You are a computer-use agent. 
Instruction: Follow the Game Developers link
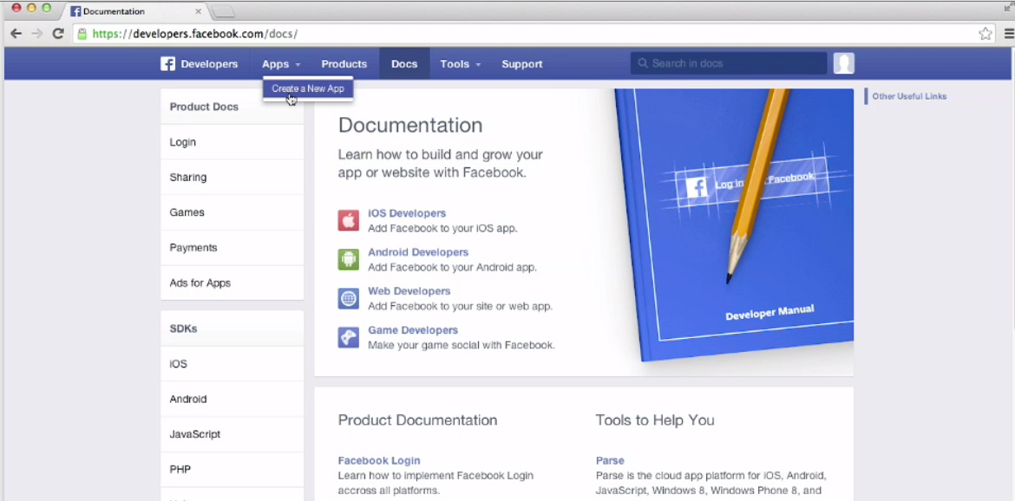tap(413, 329)
